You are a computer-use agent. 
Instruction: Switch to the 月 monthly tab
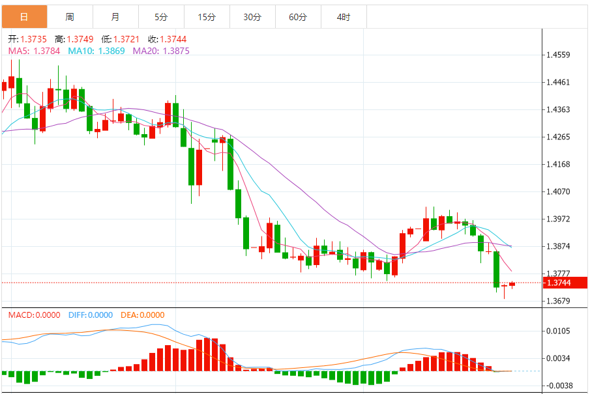coord(115,17)
